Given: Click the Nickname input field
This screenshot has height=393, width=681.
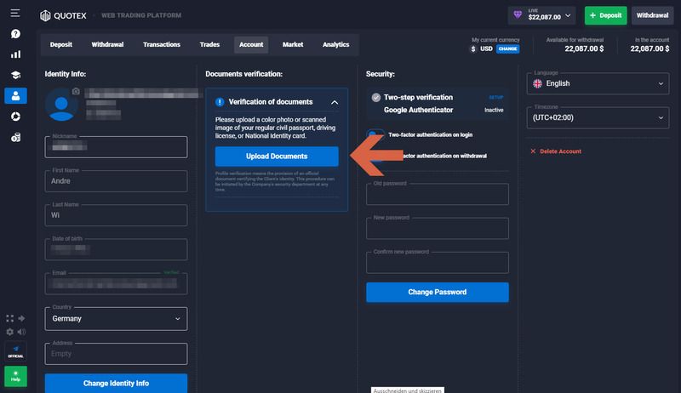Looking at the screenshot, I should (116, 147).
